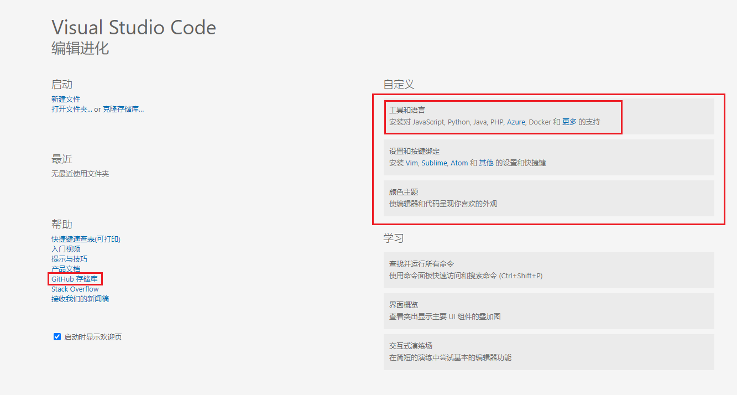
Task: Click 接收我们的新闻稿 link
Action: point(80,299)
